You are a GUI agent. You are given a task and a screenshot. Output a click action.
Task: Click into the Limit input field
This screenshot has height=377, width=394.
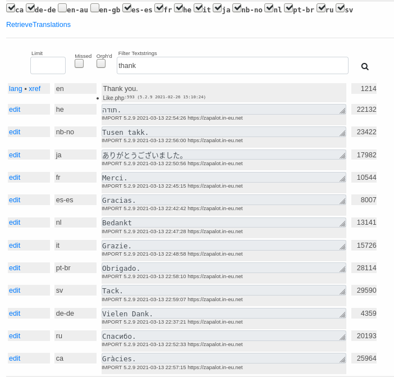(x=48, y=66)
